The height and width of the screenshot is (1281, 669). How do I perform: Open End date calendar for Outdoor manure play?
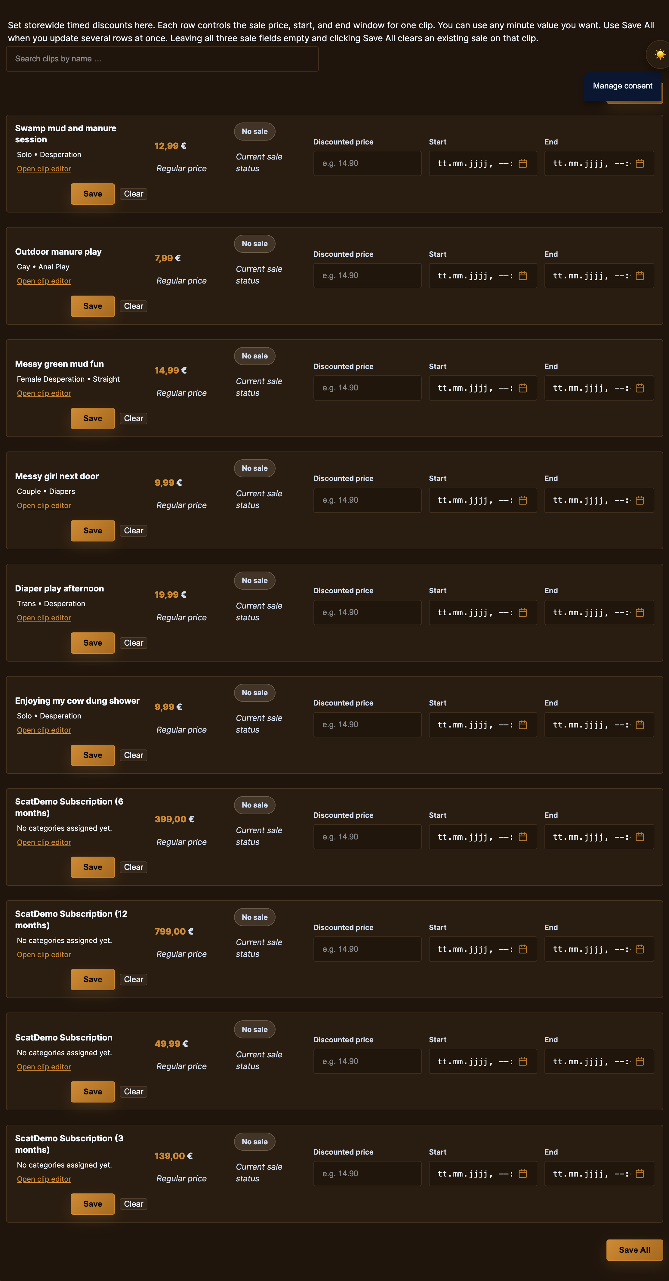click(x=640, y=276)
